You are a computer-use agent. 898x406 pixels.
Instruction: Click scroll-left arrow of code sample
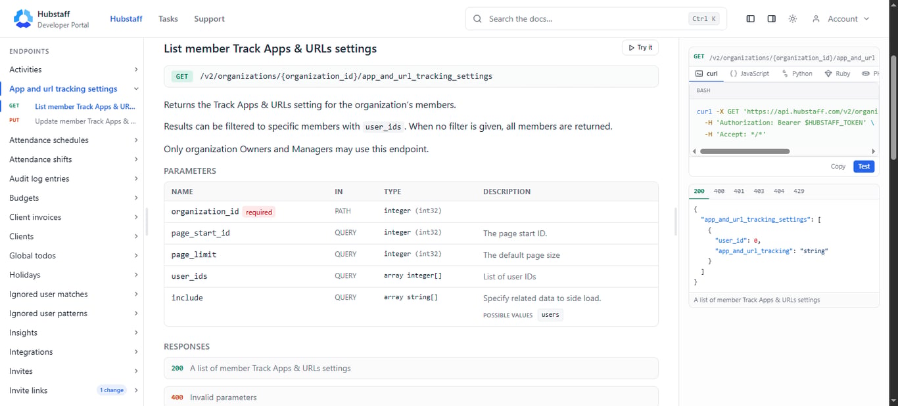tap(695, 151)
